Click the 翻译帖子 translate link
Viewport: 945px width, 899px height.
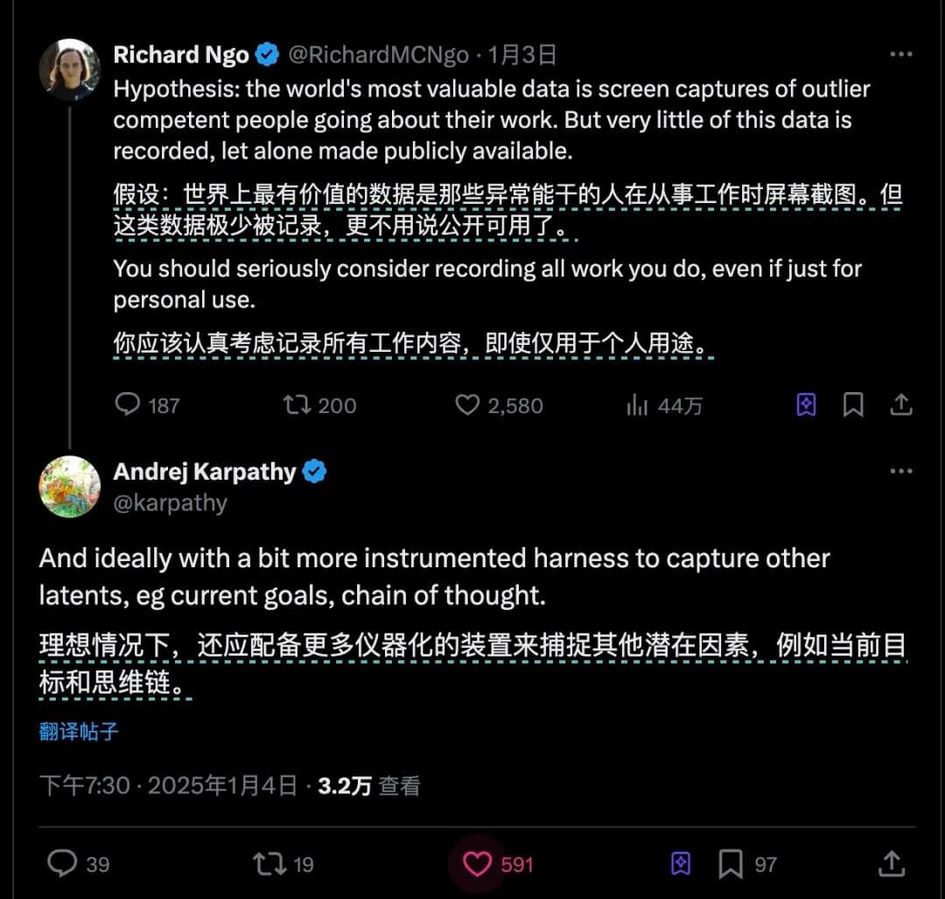79,732
